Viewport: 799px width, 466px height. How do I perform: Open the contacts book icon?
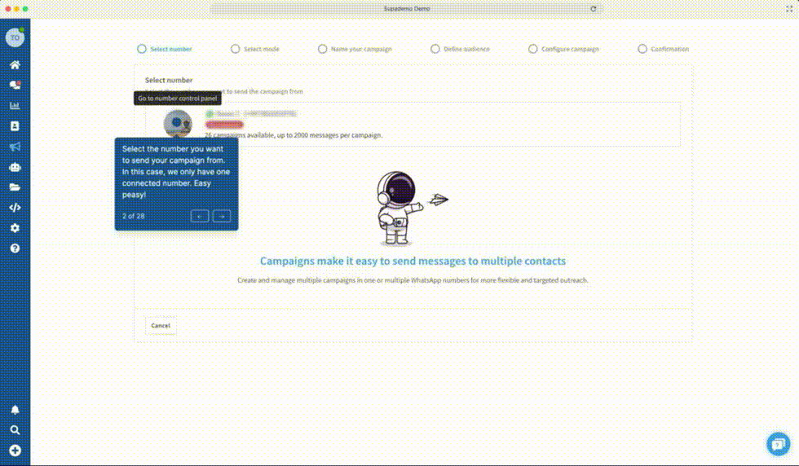pos(15,126)
